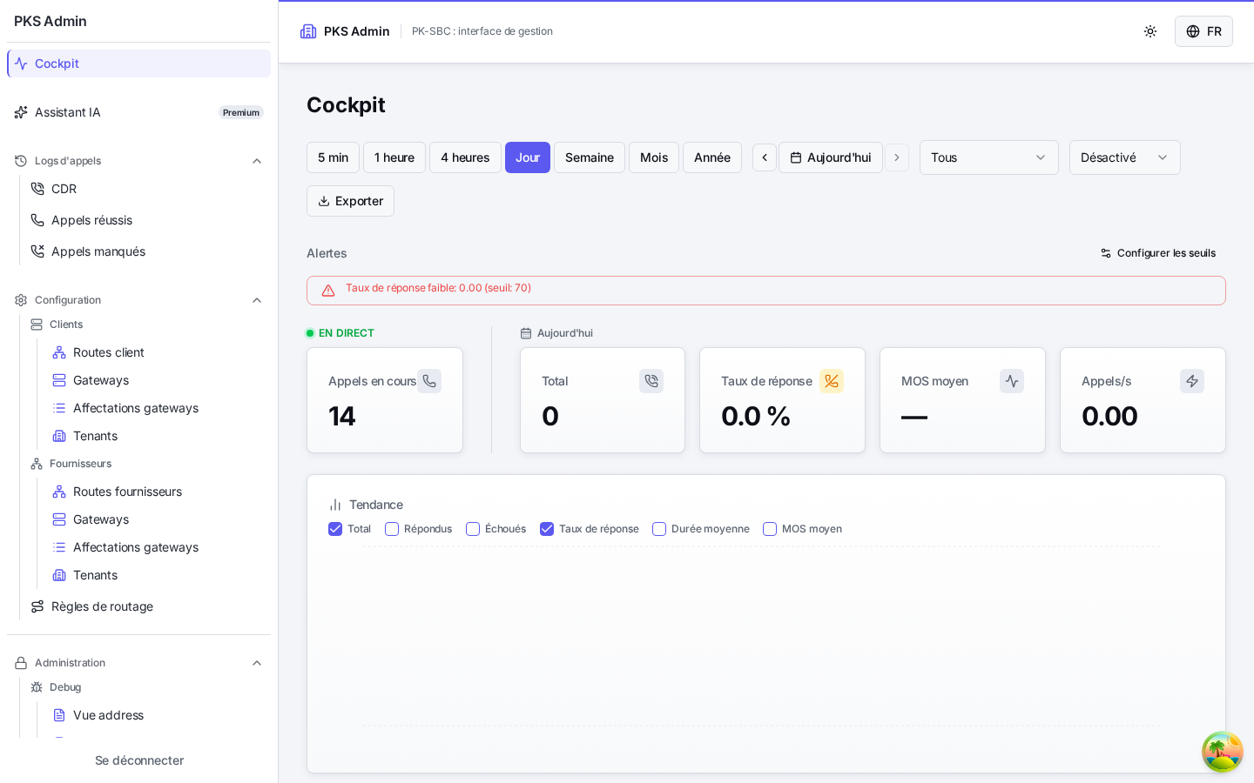Enable the Répondus checkbox
The image size is (1254, 783).
[x=392, y=529]
